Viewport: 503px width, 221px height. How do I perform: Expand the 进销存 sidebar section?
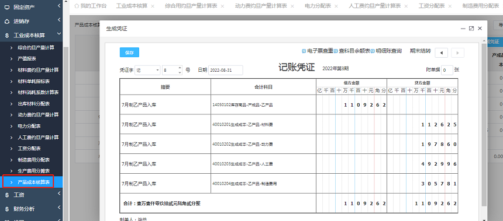pyautogui.click(x=59, y=20)
